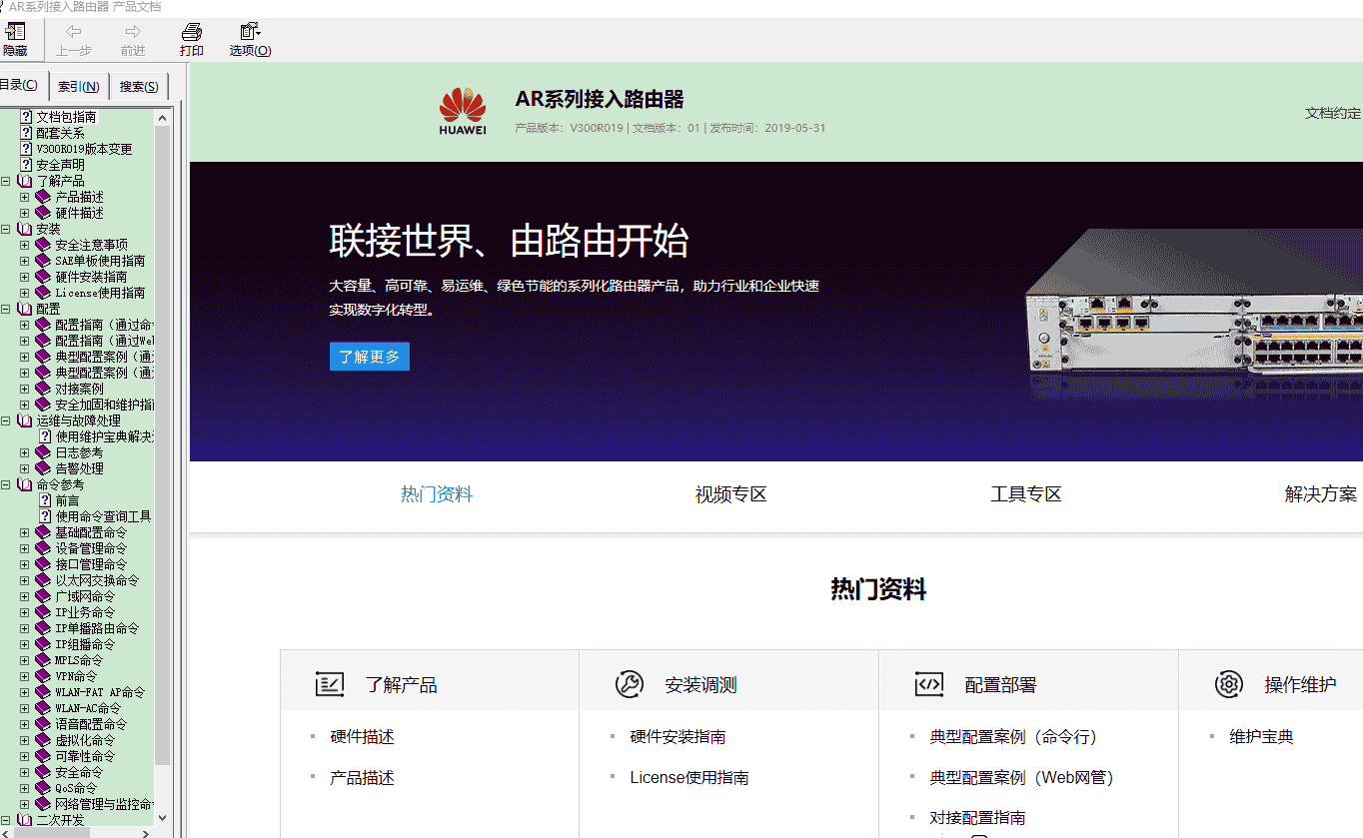1363x838 pixels.
Task: Open the 硬件安装指南 link
Action: [x=678, y=737]
